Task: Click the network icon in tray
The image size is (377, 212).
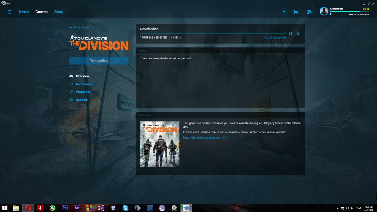Action: coord(347,208)
